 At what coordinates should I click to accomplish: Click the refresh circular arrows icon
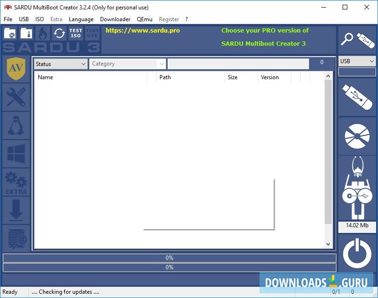click(x=59, y=33)
